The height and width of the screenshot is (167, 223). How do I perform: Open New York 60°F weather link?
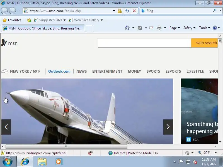21,71
